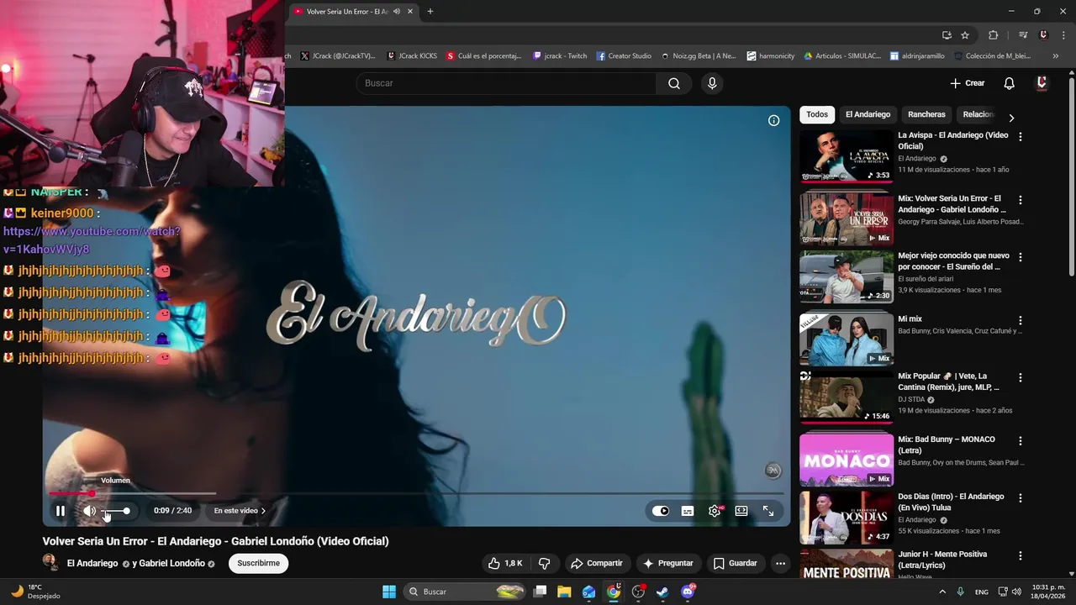Toggle the autoplay switch in the player
This screenshot has width=1076, height=605.
point(661,511)
